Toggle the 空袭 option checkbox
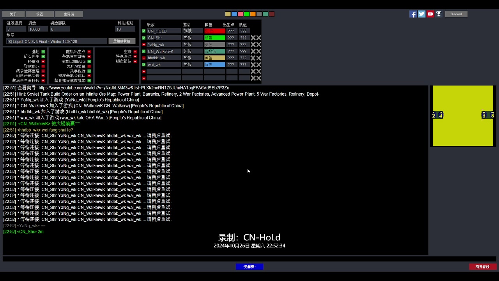This screenshot has height=281, width=499. 135,52
